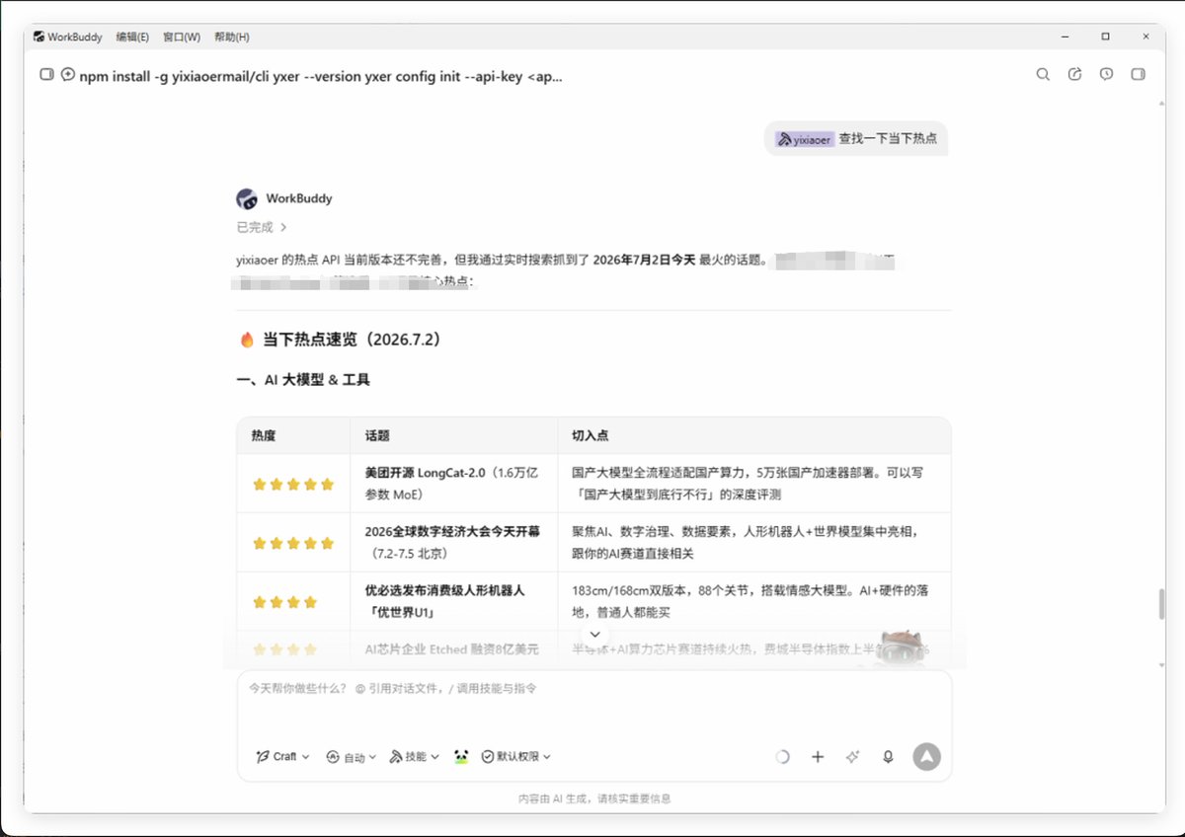Start a new chat with plus bubble icon
The height and width of the screenshot is (837, 1185).
[68, 74]
